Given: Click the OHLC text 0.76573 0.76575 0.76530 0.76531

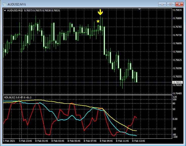Looking at the screenshot, I should [42, 10].
